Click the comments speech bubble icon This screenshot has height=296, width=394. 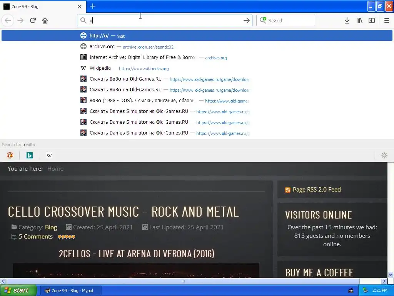click(x=14, y=237)
